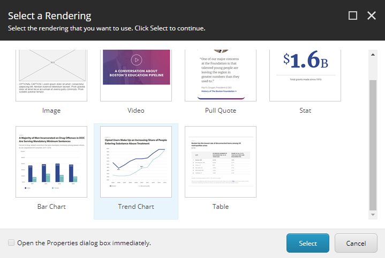Maximize the Select a Rendering dialog
The width and height of the screenshot is (385, 258).
point(353,15)
